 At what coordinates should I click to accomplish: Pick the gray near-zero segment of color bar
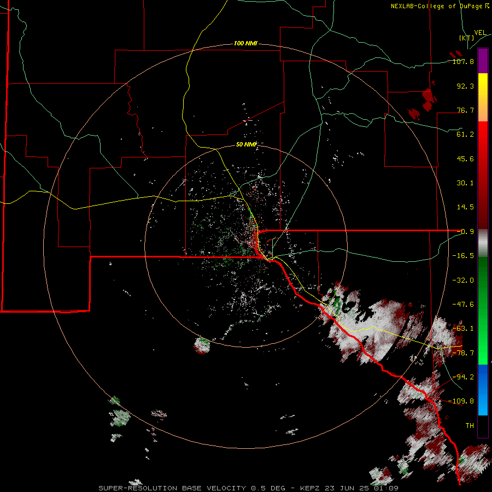pos(483,243)
